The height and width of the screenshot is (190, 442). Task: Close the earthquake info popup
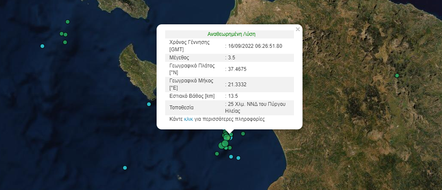tap(298, 29)
